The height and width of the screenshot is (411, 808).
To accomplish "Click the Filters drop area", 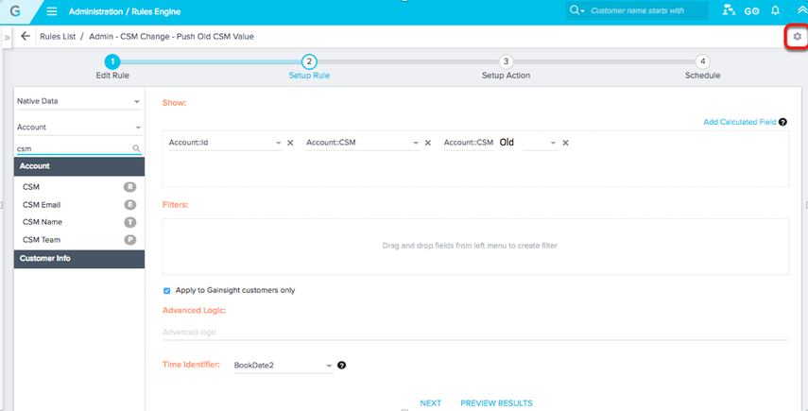I will coord(475,247).
